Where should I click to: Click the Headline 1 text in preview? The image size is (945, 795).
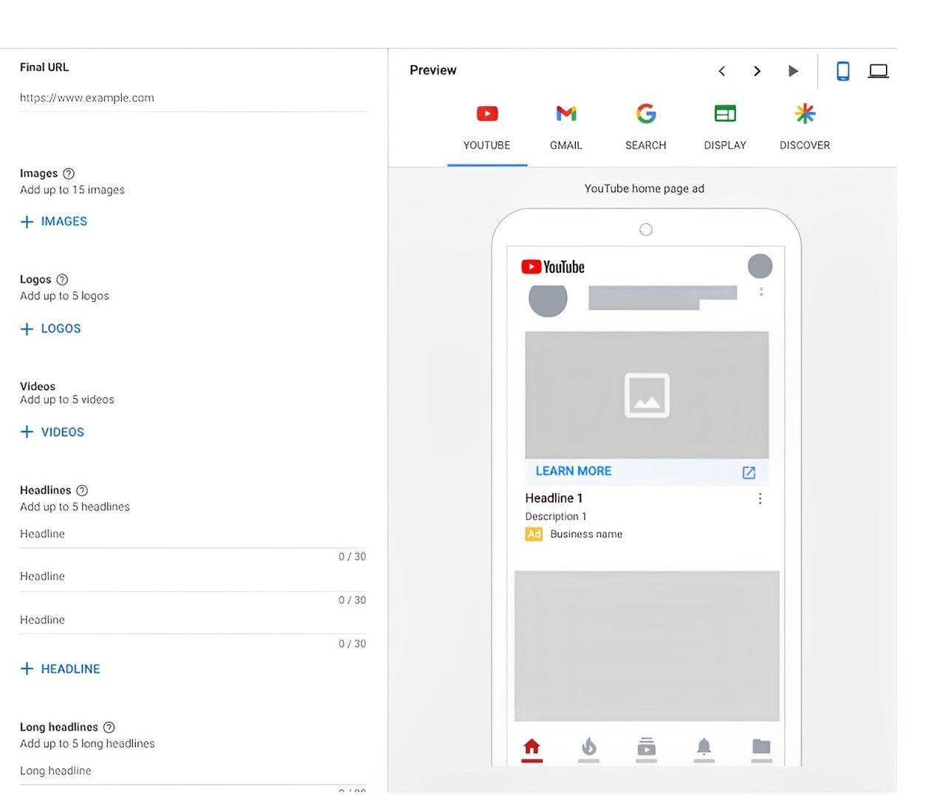coord(554,498)
